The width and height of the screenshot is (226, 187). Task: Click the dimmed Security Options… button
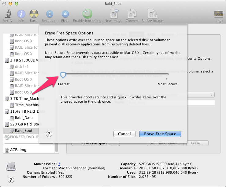(x=165, y=144)
